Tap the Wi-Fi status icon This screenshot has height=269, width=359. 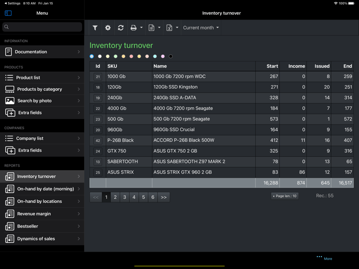pos(335,3)
